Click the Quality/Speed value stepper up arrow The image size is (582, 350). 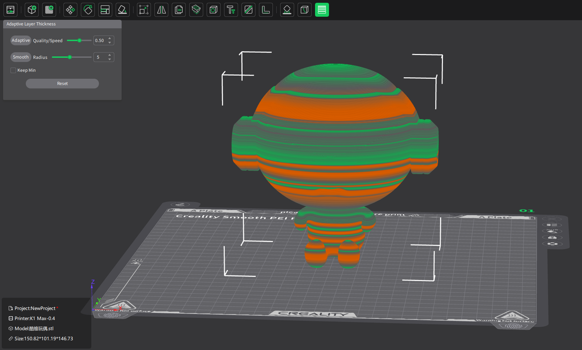coord(109,38)
